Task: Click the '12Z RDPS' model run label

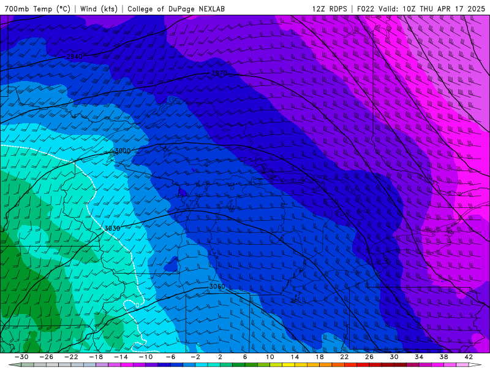Action: tap(330, 9)
